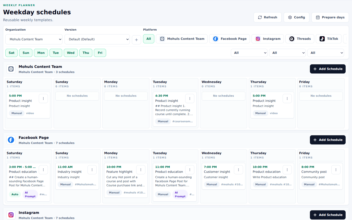Open the first All filter dropdown
Image resolution: width=352 pixels, height=220 pixels.
249,53
